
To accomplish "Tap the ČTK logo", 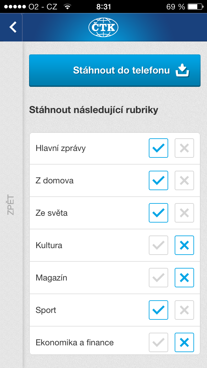I will tap(103, 28).
